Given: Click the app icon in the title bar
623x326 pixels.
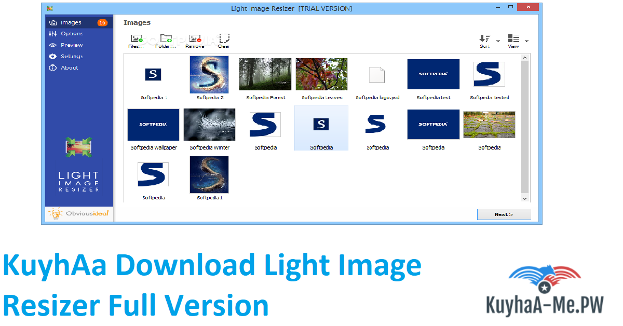Looking at the screenshot, I should pos(50,8).
